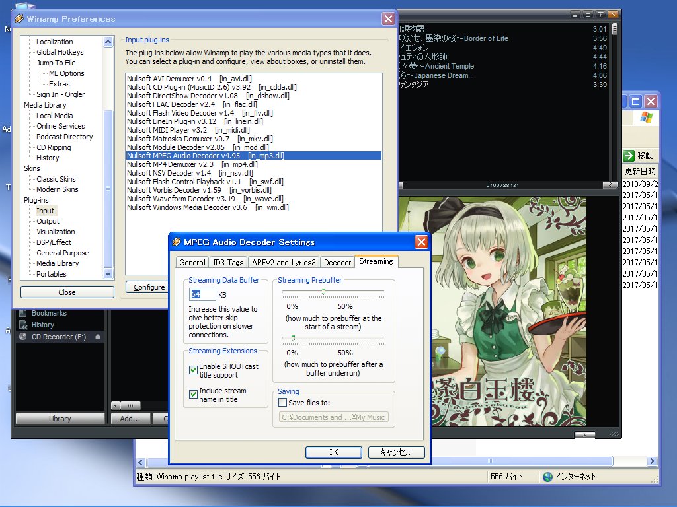677x507 pixels.
Task: Open the APEv2 and Lyrics3 tab
Action: click(284, 263)
